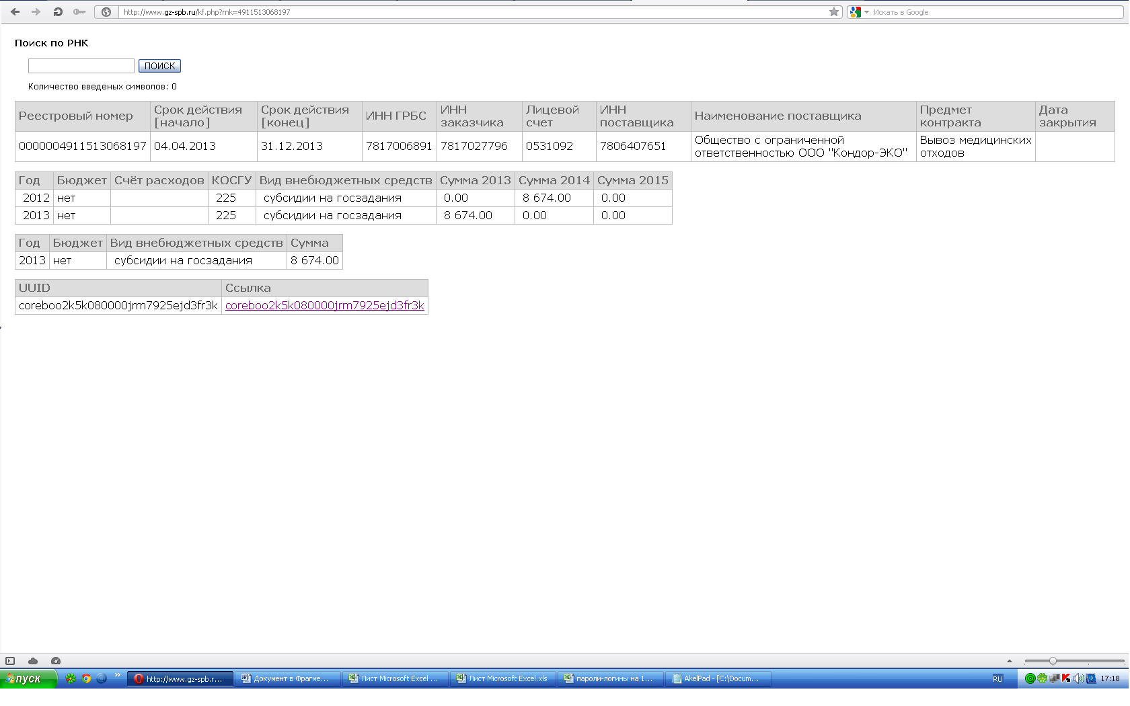Select the 8 674.00 value in 2012 row

pyautogui.click(x=554, y=198)
